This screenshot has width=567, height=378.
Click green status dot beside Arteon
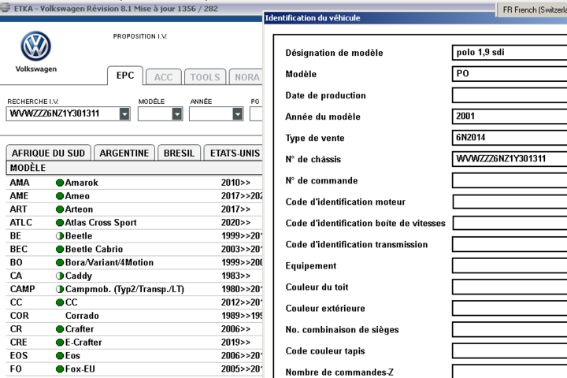tap(60, 209)
